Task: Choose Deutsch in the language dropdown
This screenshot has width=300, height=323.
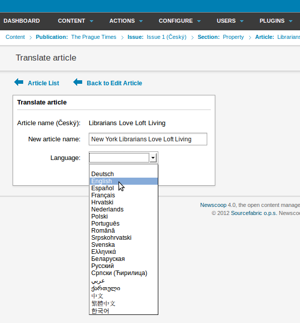Action: point(124,174)
